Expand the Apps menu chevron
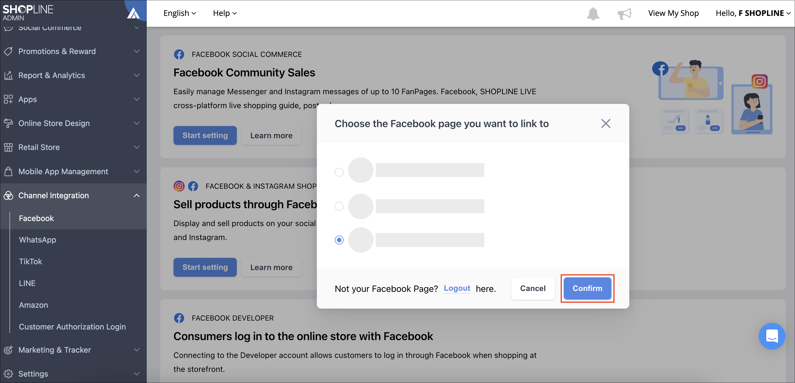 [137, 99]
